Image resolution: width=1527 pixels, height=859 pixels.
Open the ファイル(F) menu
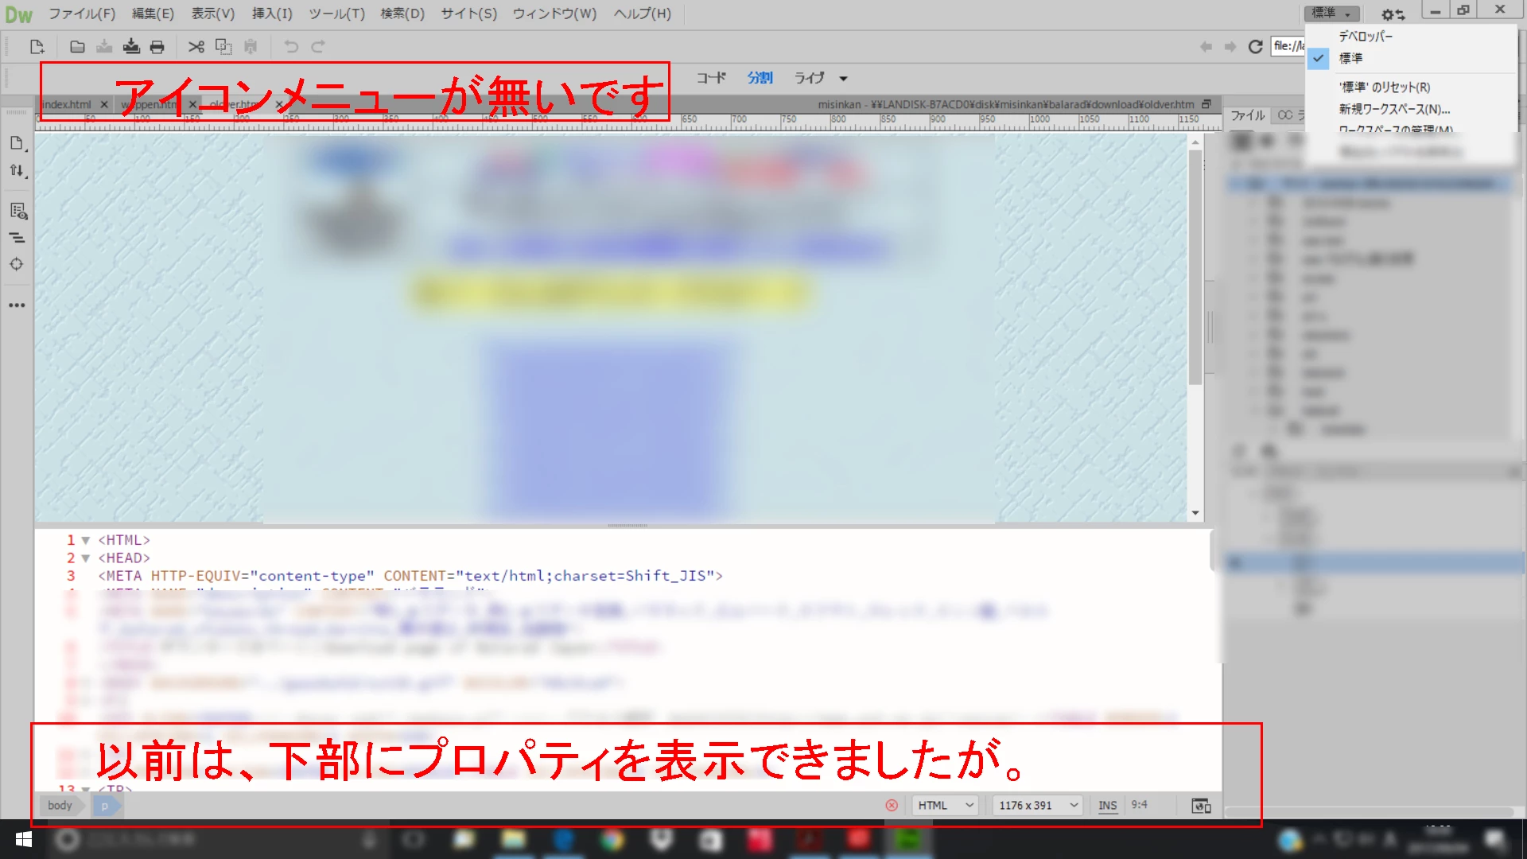coord(82,14)
